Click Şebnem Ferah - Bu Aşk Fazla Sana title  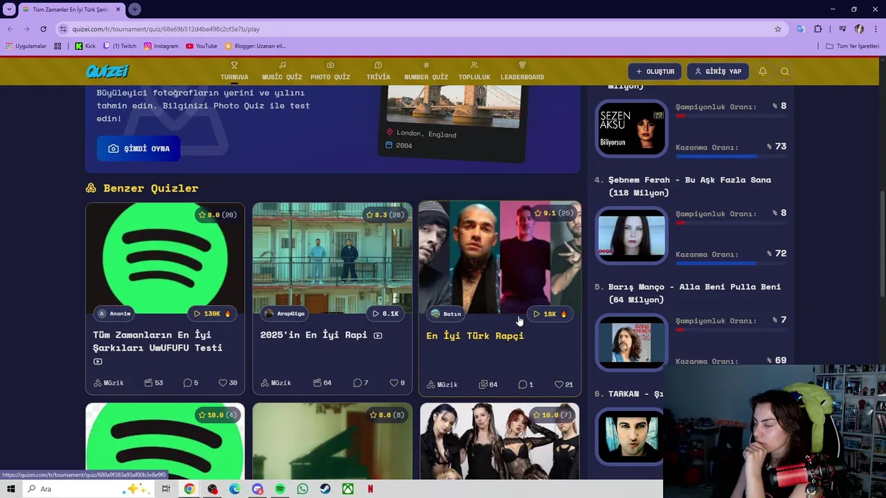point(689,186)
